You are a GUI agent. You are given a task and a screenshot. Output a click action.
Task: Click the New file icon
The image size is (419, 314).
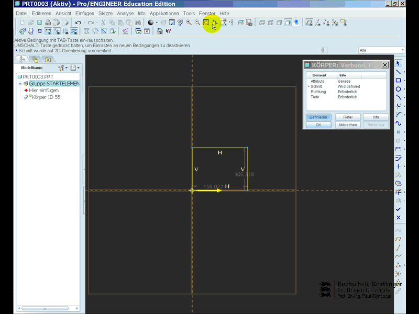coord(22,23)
